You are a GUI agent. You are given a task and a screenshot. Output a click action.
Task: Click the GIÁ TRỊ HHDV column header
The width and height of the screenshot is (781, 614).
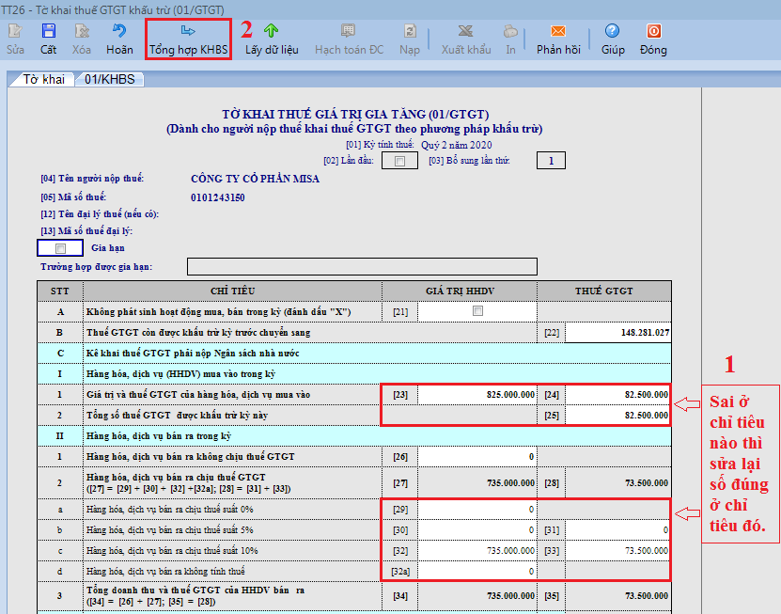tap(460, 291)
